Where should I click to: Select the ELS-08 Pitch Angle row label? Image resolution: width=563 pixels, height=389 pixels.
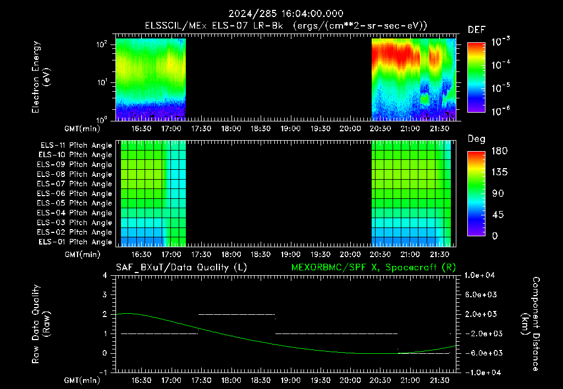point(74,174)
